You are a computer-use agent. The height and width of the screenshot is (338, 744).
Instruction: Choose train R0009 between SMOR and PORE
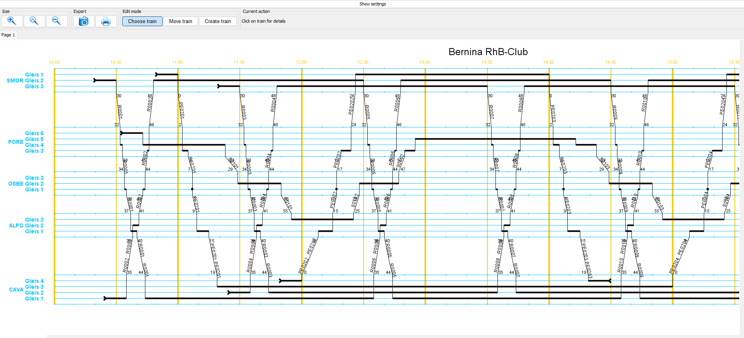coord(615,112)
